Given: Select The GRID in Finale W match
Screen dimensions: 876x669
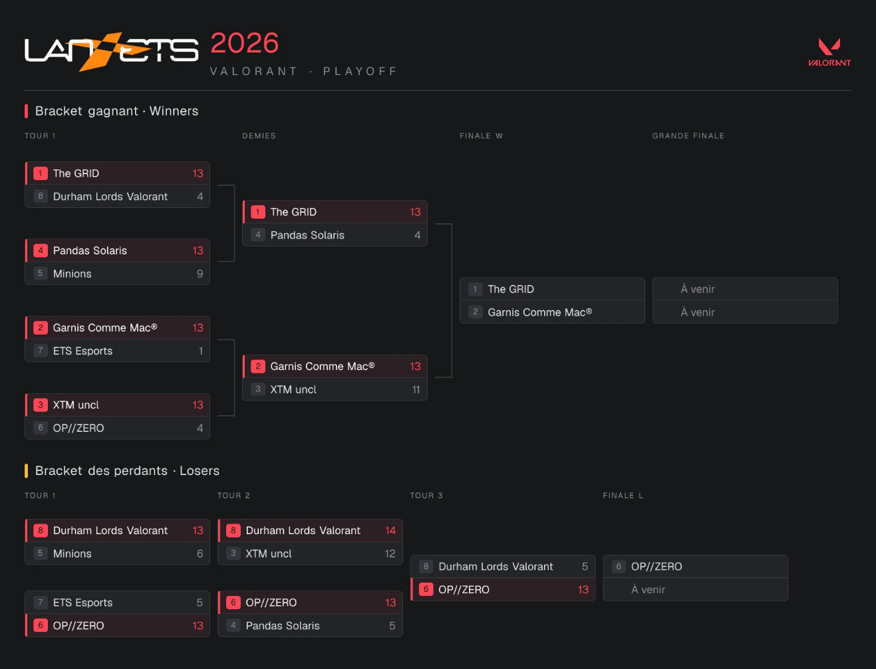Looking at the screenshot, I should pos(552,289).
